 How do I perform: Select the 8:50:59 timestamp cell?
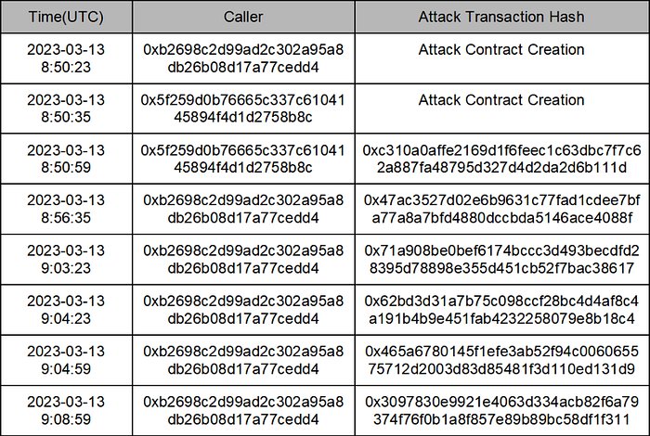pyautogui.click(x=66, y=159)
